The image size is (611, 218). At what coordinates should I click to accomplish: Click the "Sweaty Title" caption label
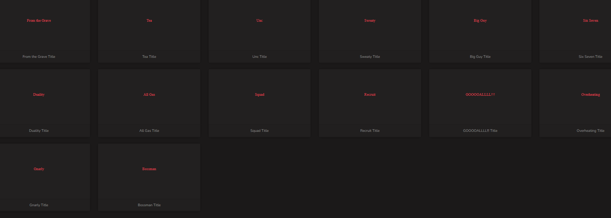click(x=370, y=57)
